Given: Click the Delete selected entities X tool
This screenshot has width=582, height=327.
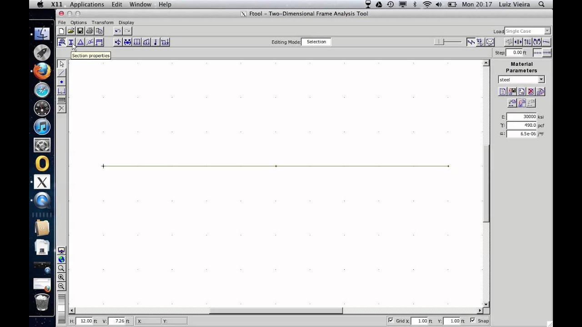Looking at the screenshot, I should coord(61,109).
